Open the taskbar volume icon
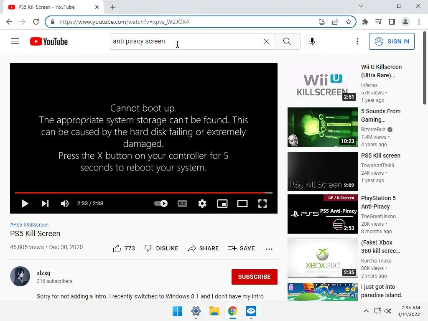428x321 pixels. (x=387, y=311)
